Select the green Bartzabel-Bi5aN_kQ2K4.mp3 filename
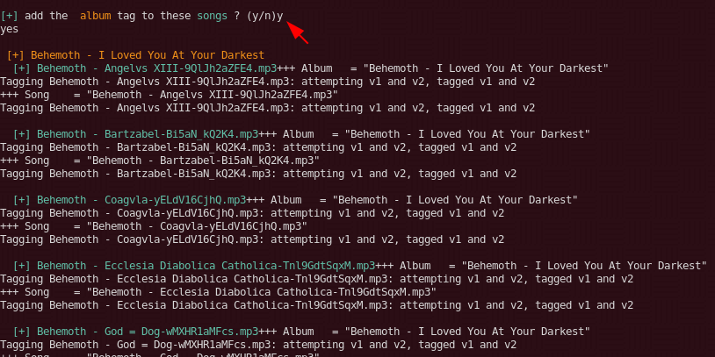Image resolution: width=715 pixels, height=357 pixels. point(148,134)
